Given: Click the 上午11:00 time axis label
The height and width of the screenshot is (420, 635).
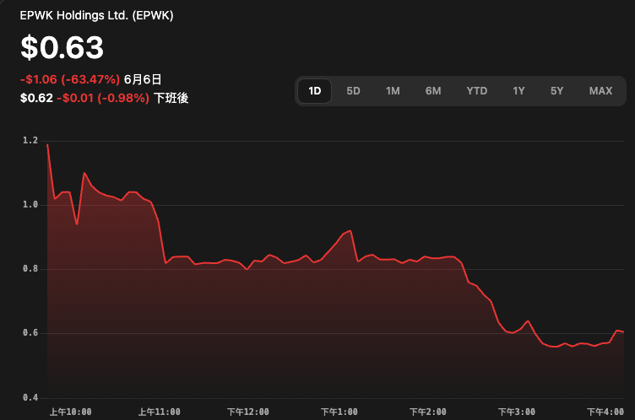Looking at the screenshot, I should (x=159, y=412).
